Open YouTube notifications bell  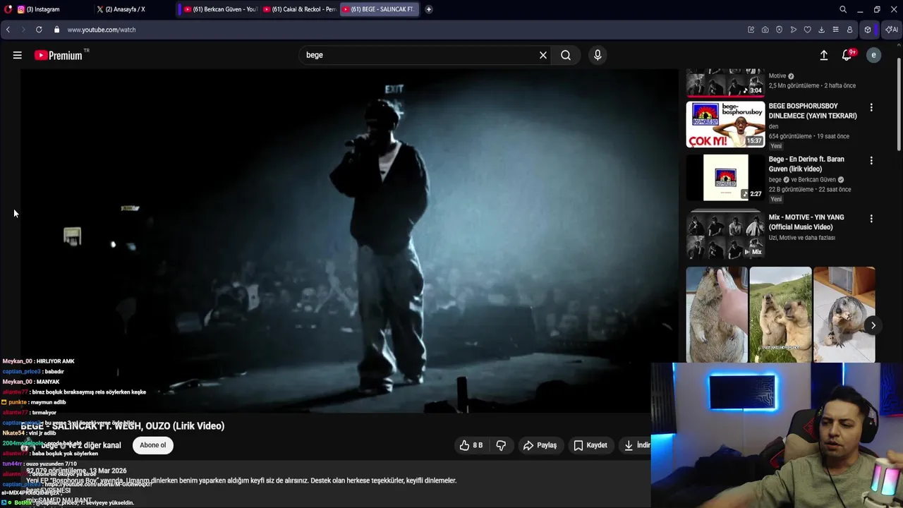click(847, 55)
